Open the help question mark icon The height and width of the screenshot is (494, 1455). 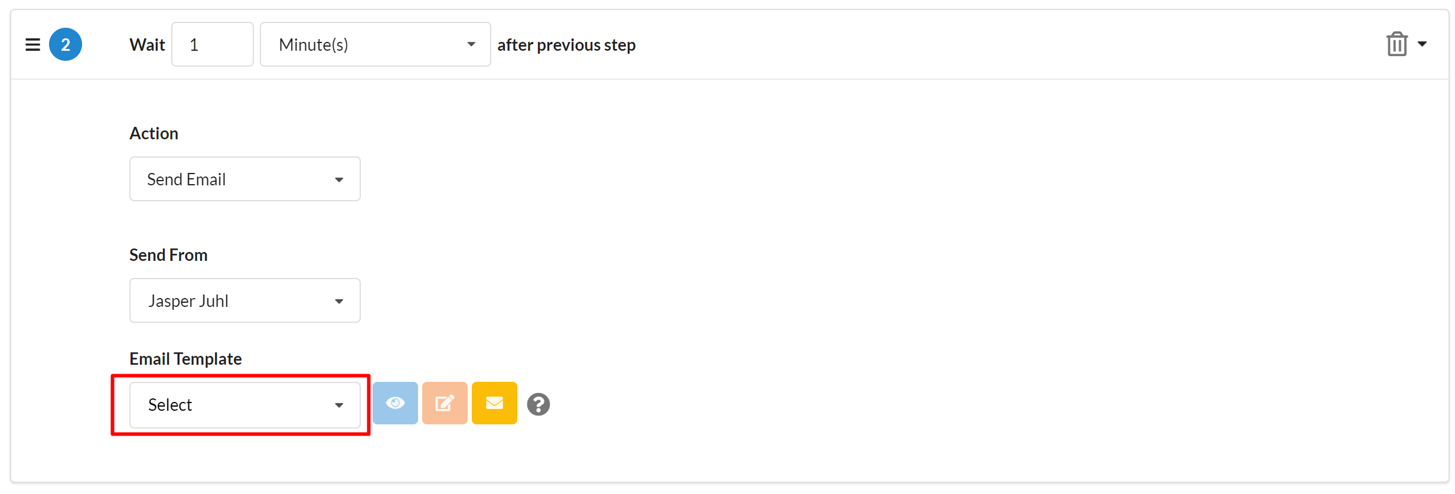coord(538,404)
